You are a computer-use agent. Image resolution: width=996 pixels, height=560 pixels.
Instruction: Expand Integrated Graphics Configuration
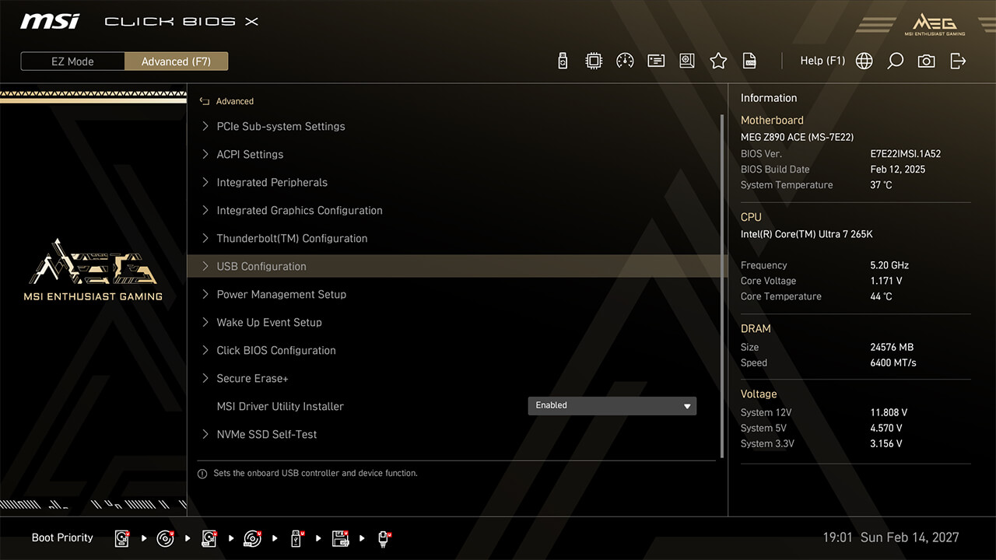tap(299, 210)
